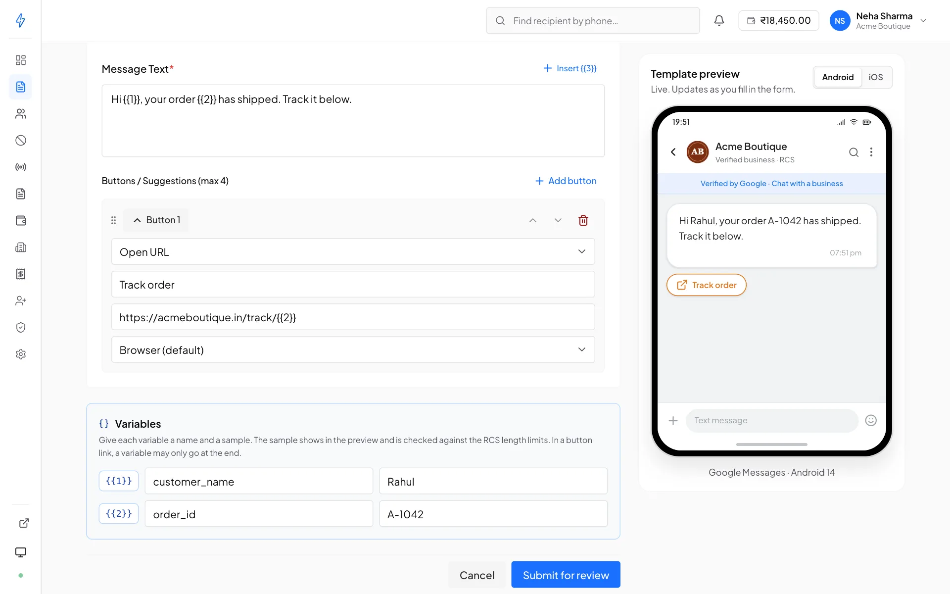950x594 pixels.
Task: Edit the A-1042 sample value field
Action: click(493, 514)
